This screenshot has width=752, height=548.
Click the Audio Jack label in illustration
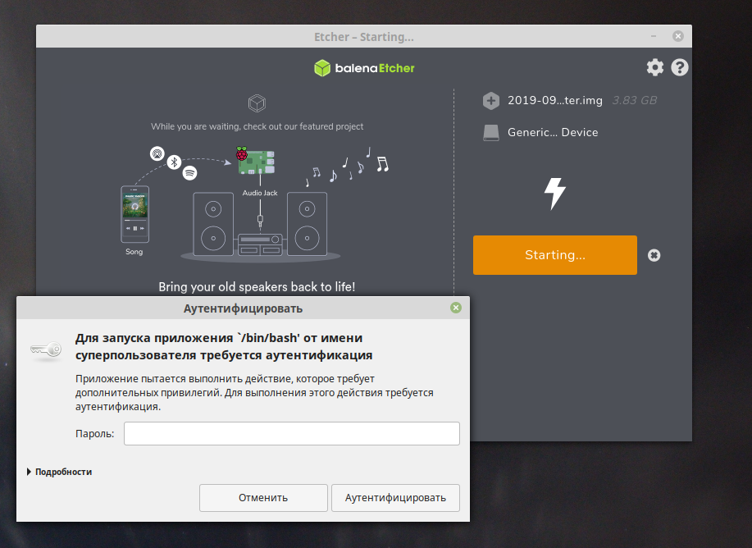click(260, 193)
